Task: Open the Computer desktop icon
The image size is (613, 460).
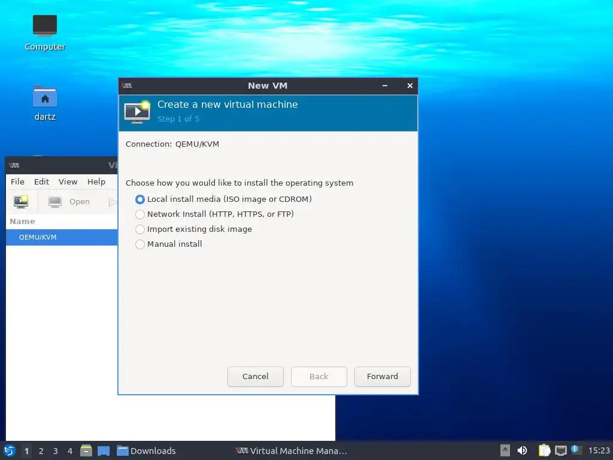Action: [44, 34]
